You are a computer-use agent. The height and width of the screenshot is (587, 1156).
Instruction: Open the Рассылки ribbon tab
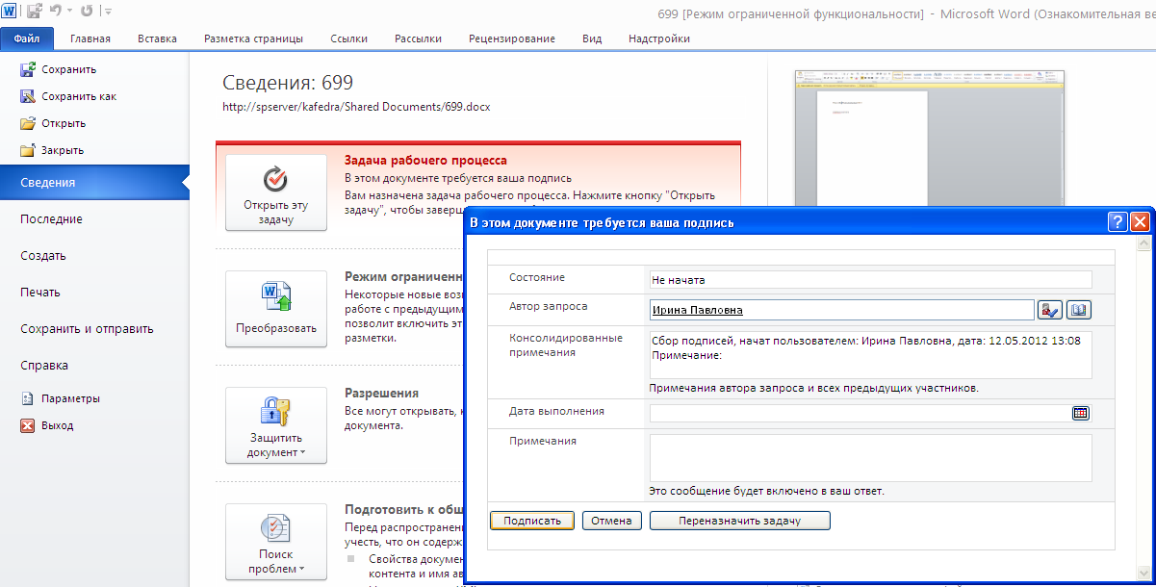tap(418, 38)
